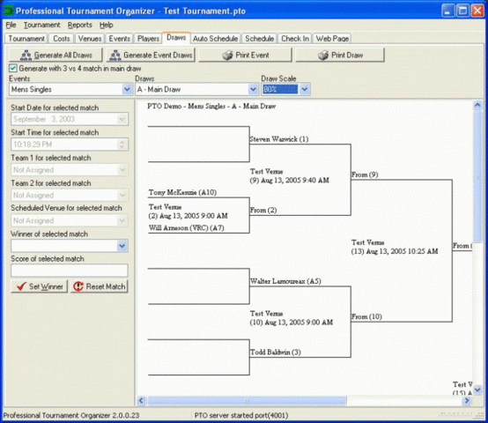Click the Generate All Draws bracket icon
This screenshot has width=488, height=423.
[26, 56]
